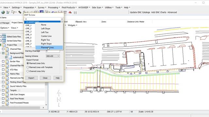Click the Advanced button

172,12
